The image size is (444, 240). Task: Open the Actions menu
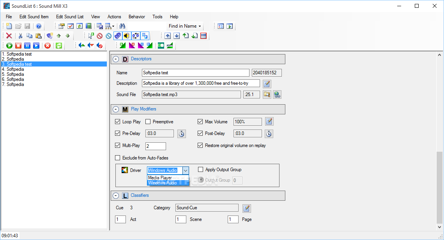coord(114,17)
